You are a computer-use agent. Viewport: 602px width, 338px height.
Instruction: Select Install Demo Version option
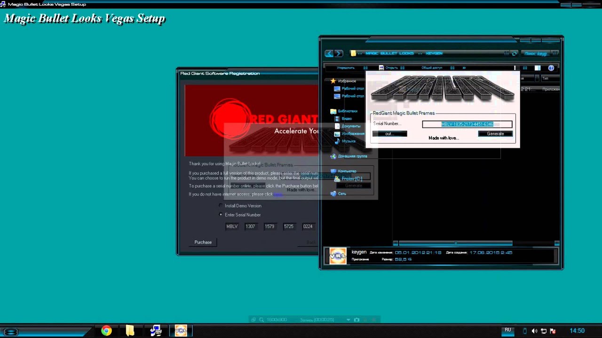(x=240, y=206)
